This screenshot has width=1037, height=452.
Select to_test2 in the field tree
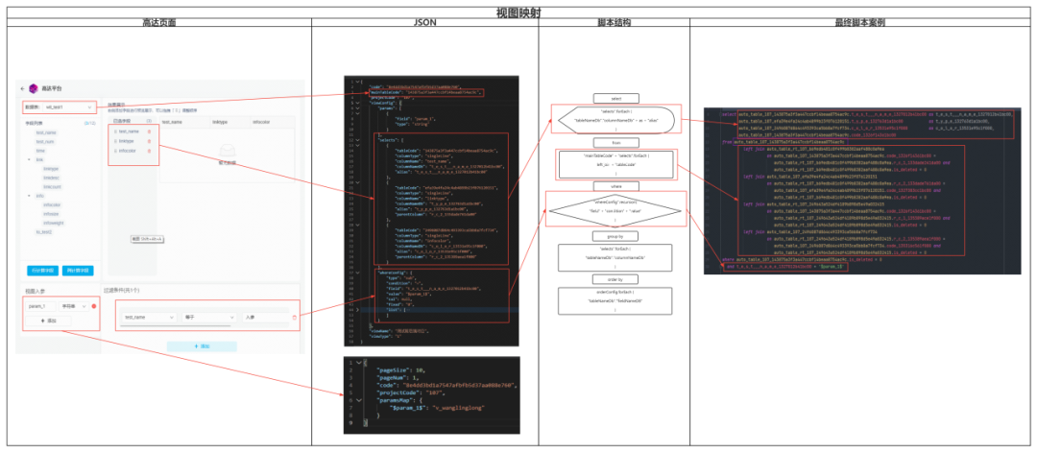(43, 232)
